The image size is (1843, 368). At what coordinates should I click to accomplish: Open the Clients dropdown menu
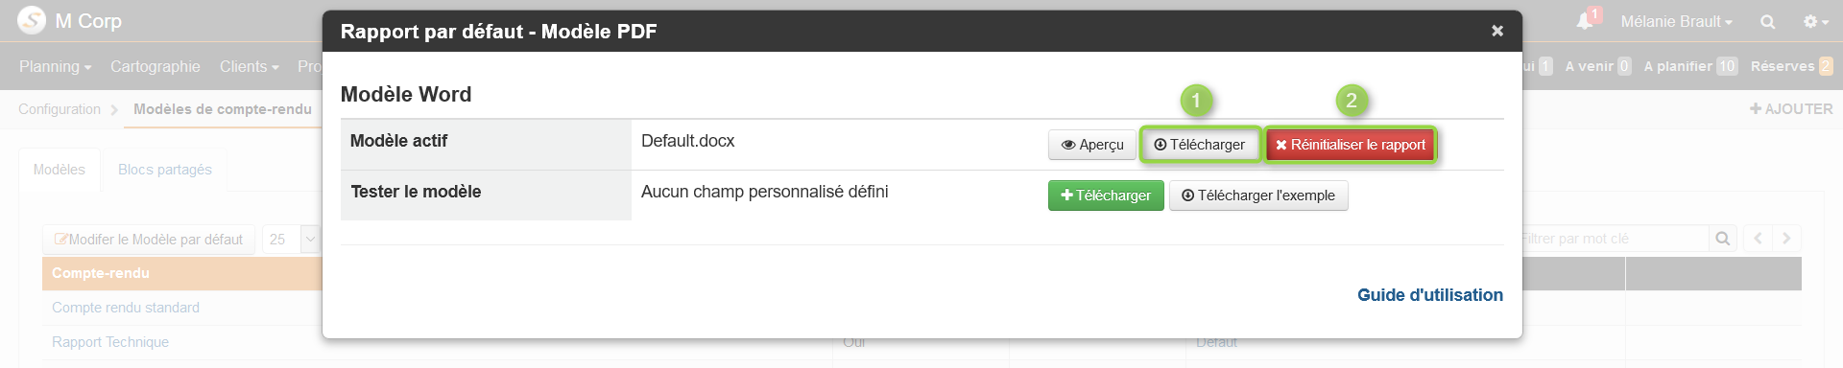pyautogui.click(x=249, y=66)
